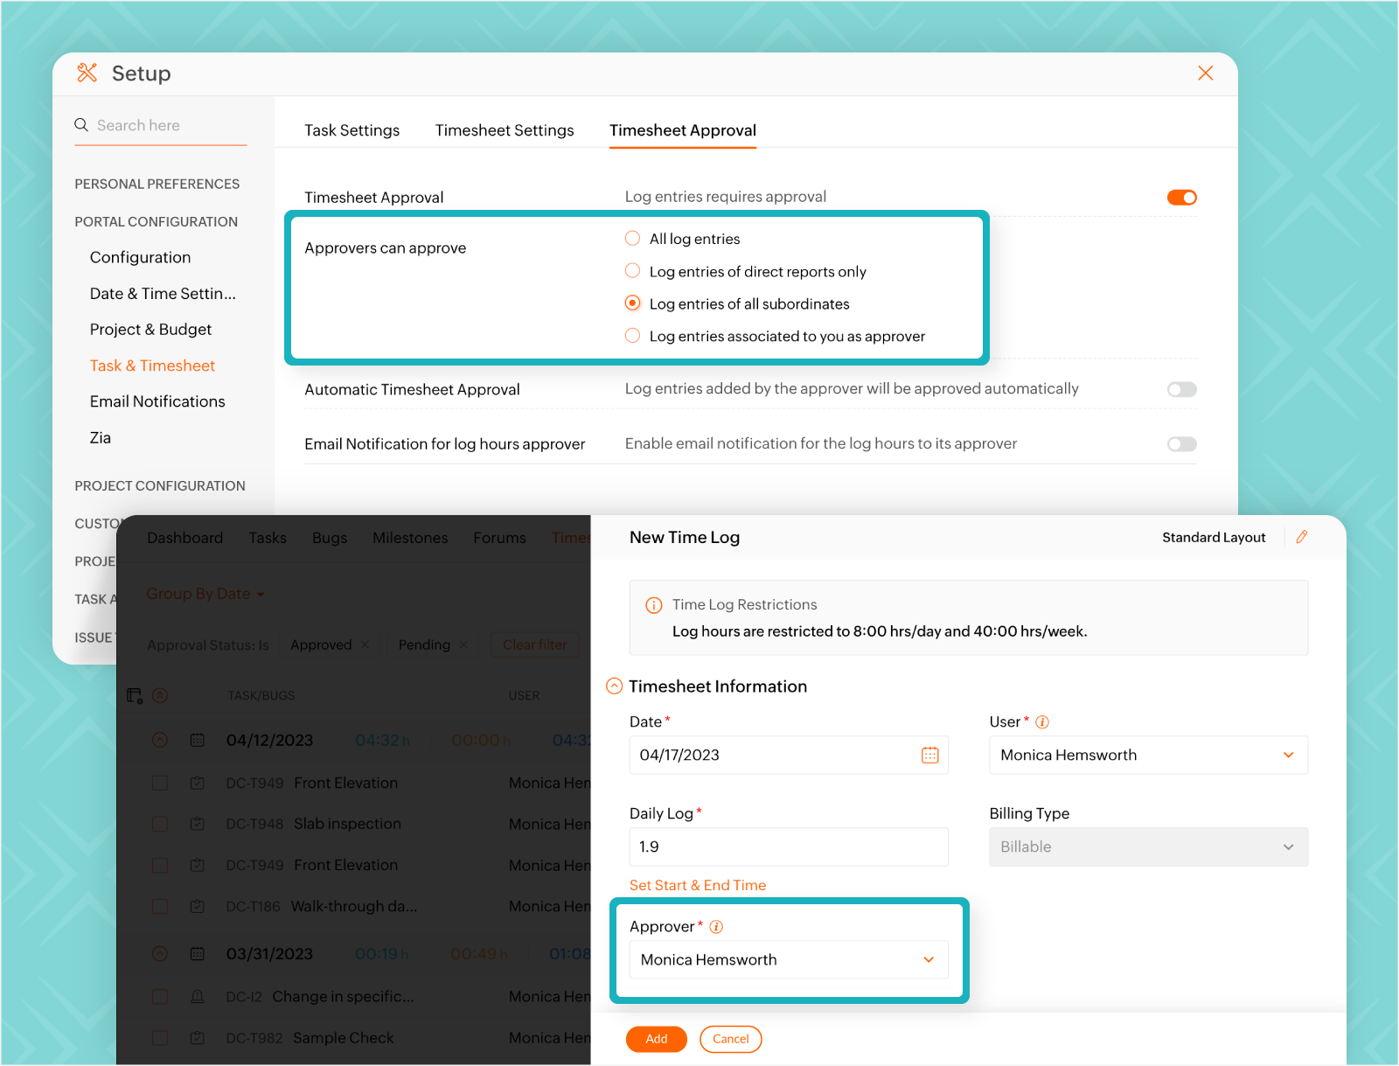The image size is (1399, 1066).
Task: Collapse all groups with the double-chevron icon
Action: click(160, 696)
